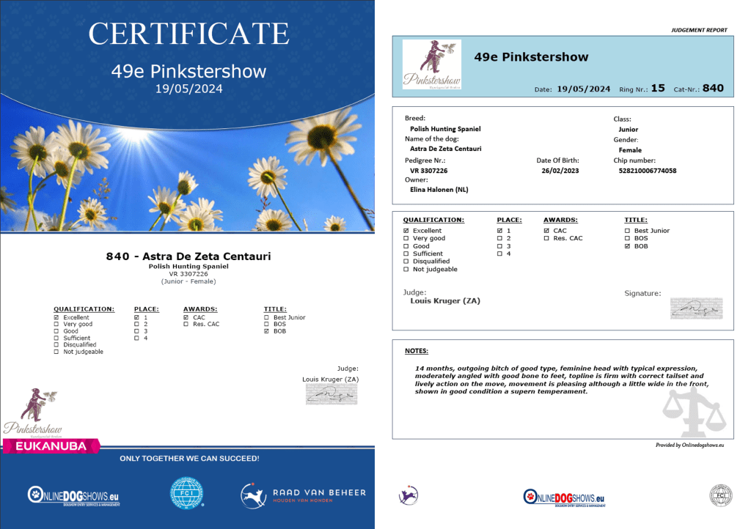Click the Raad van Beheer logo with text
The image size is (751, 529).
302,496
